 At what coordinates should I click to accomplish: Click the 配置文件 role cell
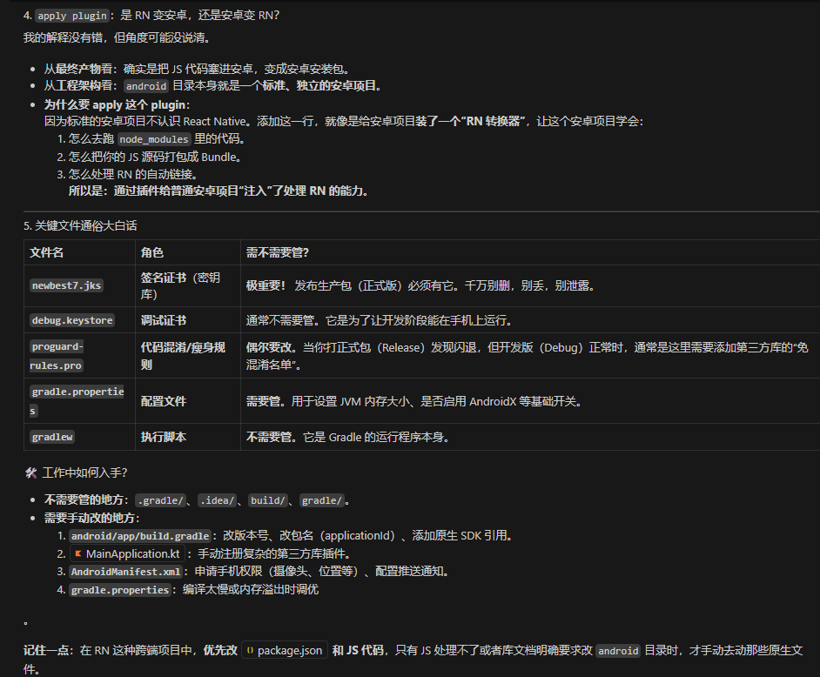(x=188, y=401)
